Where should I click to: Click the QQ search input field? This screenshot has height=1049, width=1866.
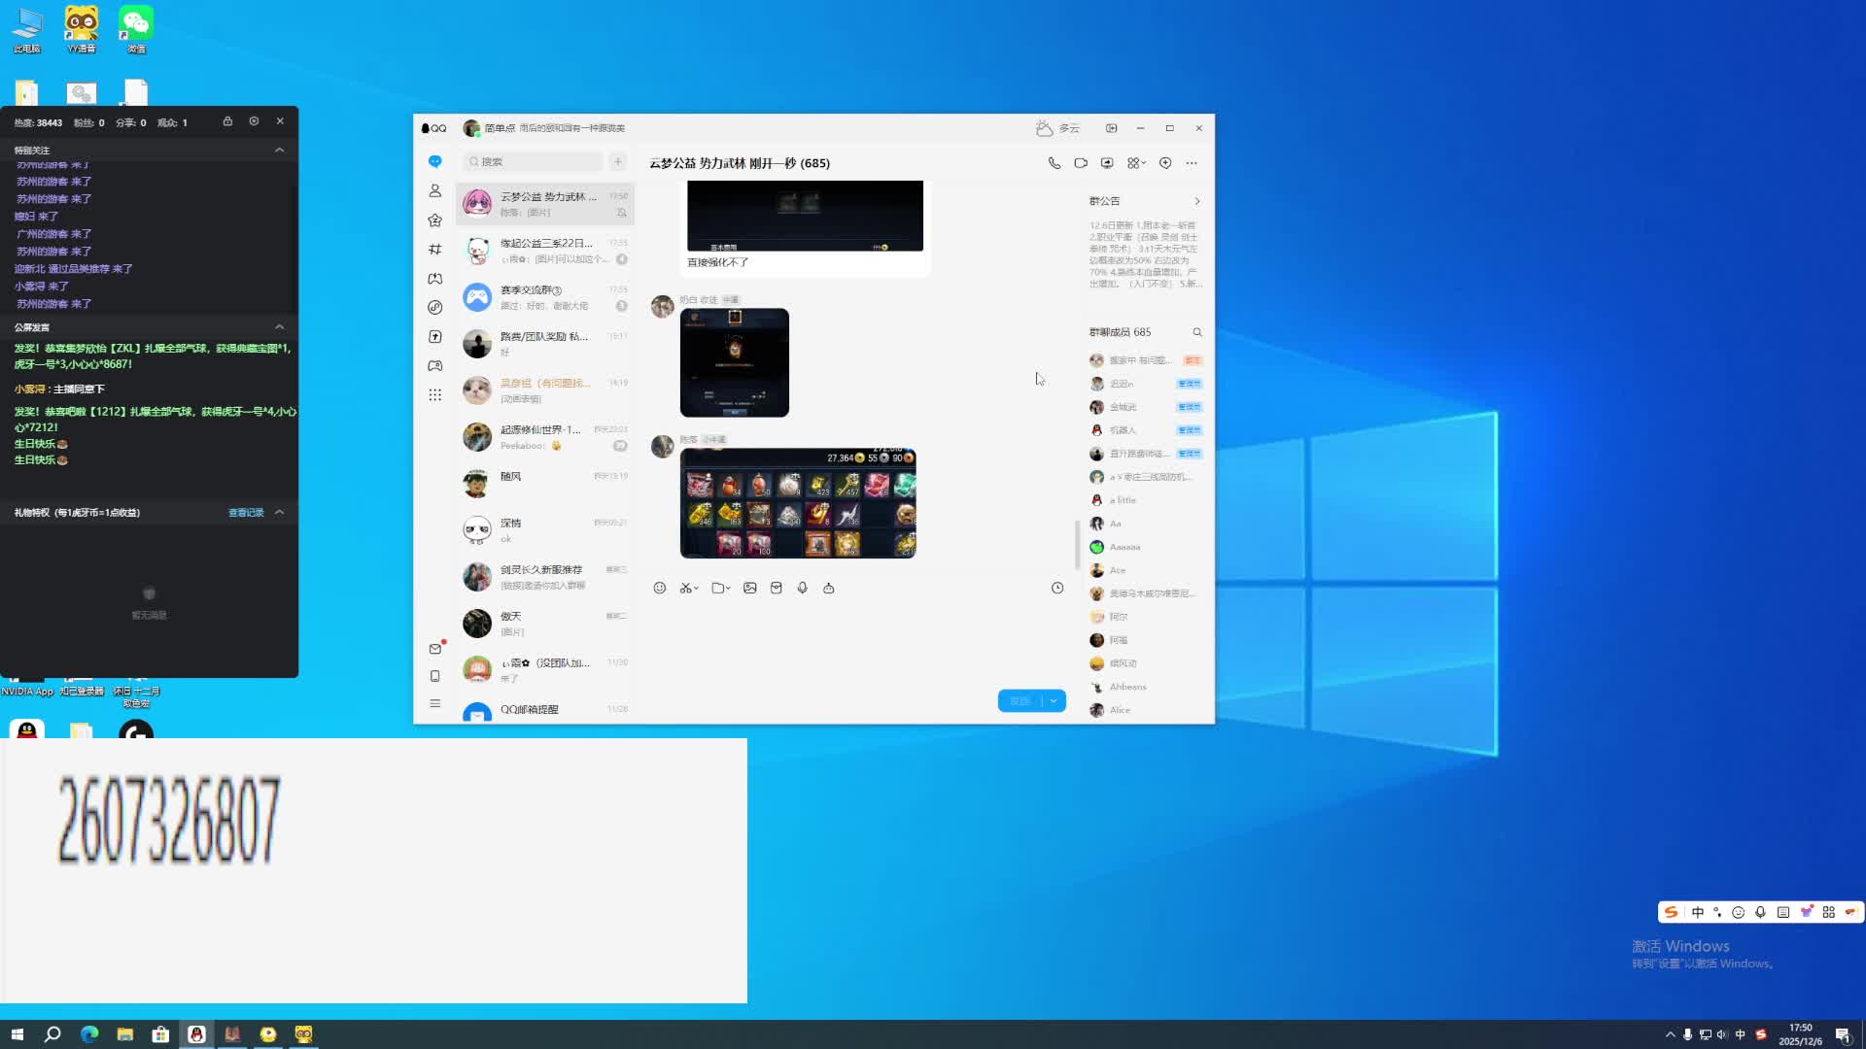pos(533,162)
